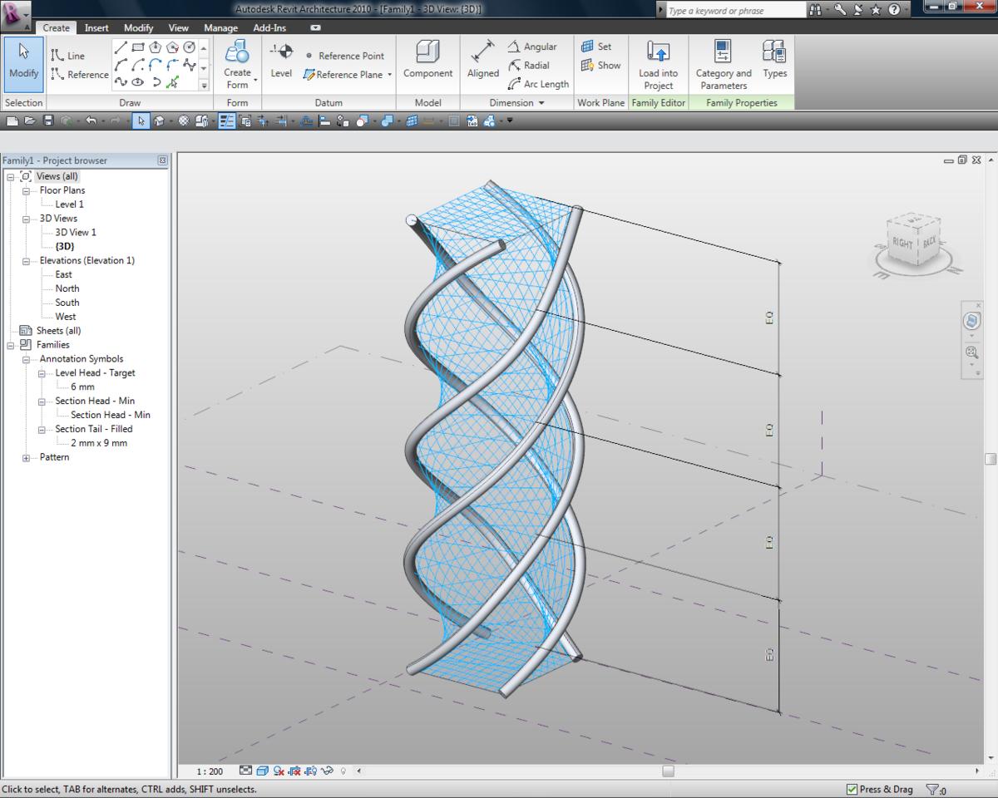Select the South elevation view
Image resolution: width=998 pixels, height=798 pixels.
point(67,303)
